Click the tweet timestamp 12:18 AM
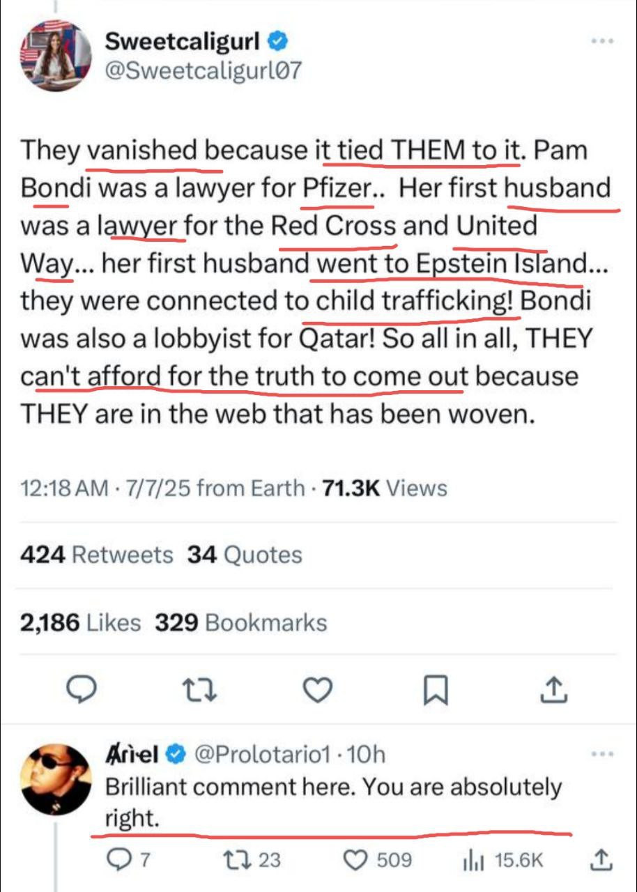637x892 pixels. 64,489
